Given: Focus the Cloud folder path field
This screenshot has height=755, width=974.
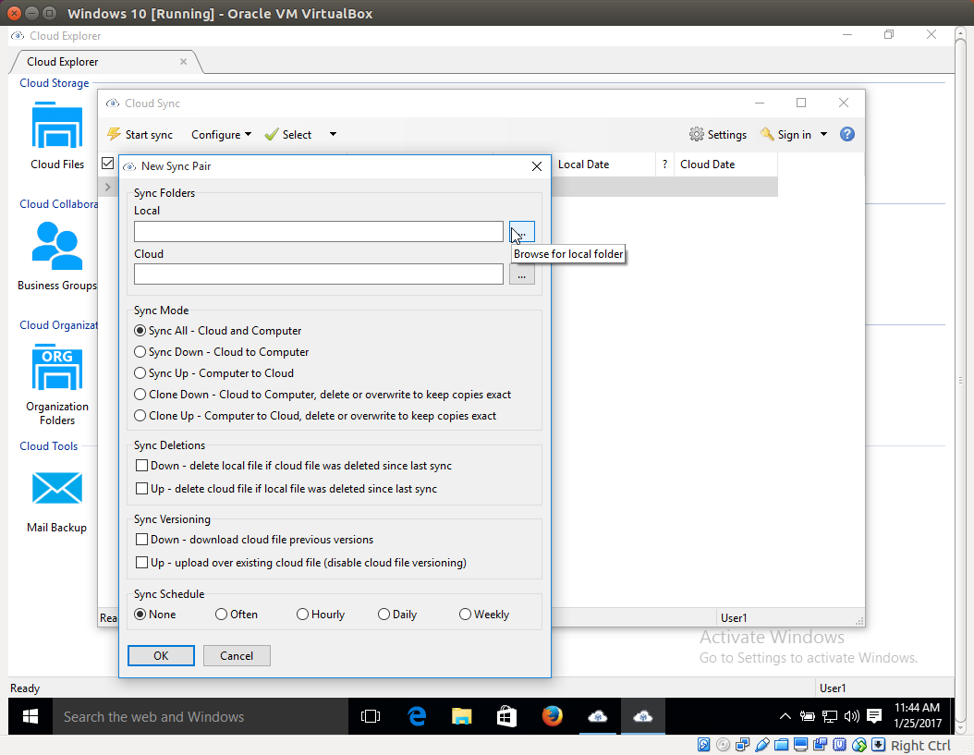Looking at the screenshot, I should click(319, 274).
